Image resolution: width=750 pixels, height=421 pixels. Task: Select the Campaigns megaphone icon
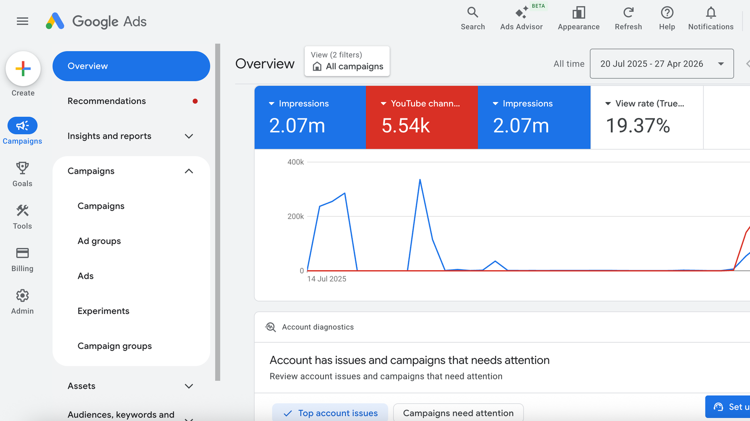pos(22,126)
